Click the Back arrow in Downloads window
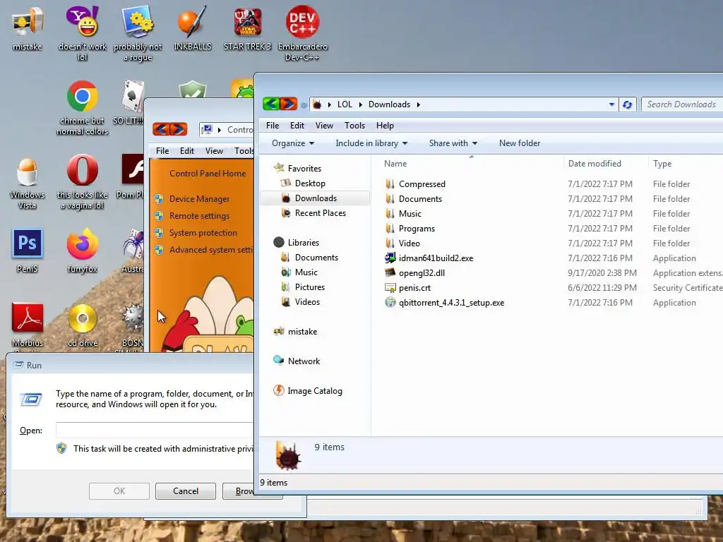This screenshot has height=542, width=723. pyautogui.click(x=271, y=104)
